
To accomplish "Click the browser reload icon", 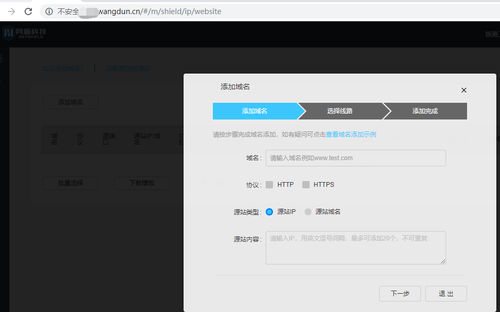I will point(28,11).
